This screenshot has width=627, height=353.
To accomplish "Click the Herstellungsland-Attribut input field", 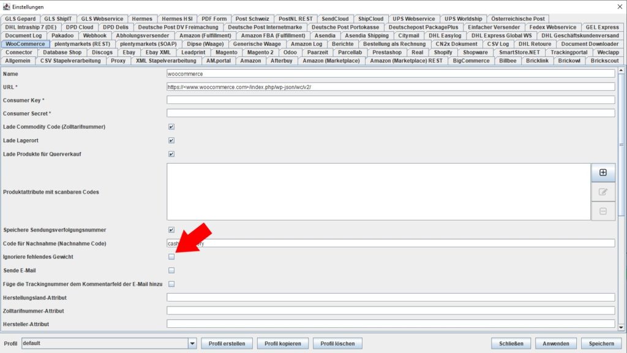I will [x=391, y=297].
